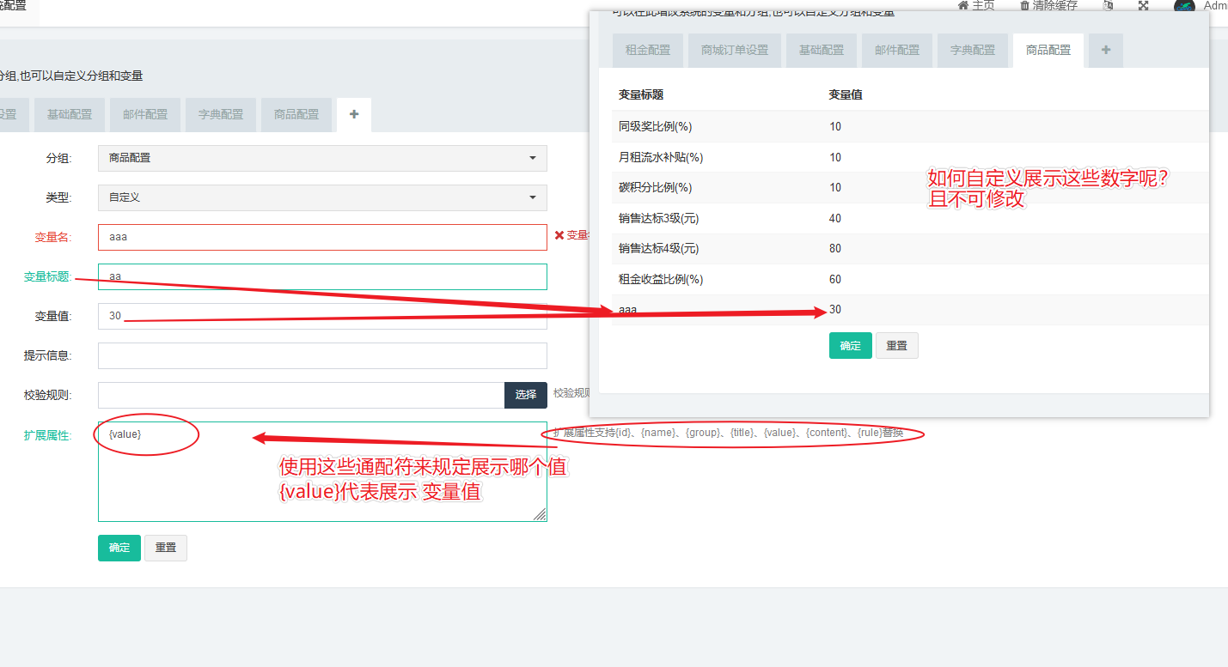The width and height of the screenshot is (1228, 667).
Task: Select the 变量值 input showing 30
Action: point(322,316)
